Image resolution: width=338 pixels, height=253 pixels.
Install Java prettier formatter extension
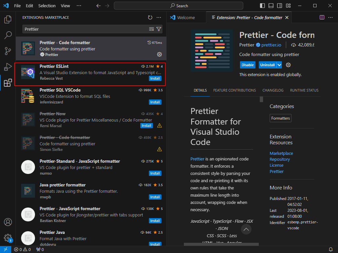(155, 197)
